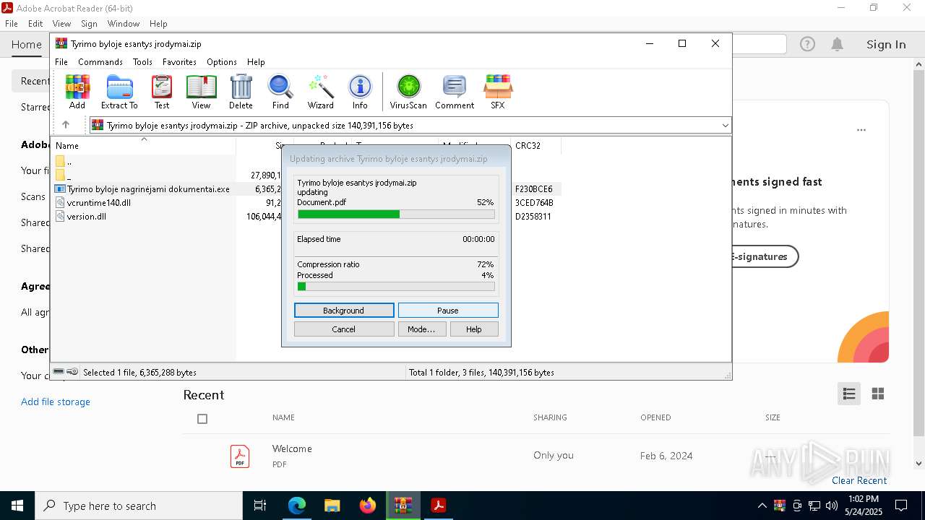This screenshot has height=520, width=925.
Task: Select version.dll in file list
Action: click(x=81, y=217)
